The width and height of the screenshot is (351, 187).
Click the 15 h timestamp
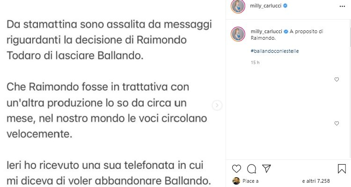click(255, 62)
